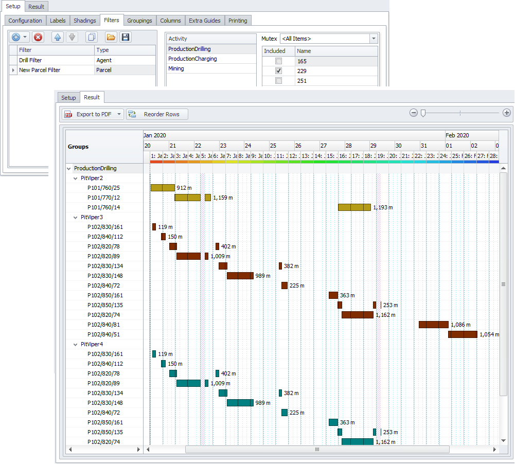Zoom in with the plus icon
515x464 pixels.
coord(506,113)
